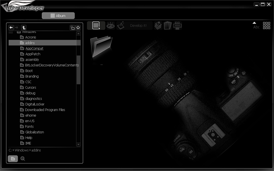Click the copy pages icon
The image size is (274, 171).
tap(168, 26)
